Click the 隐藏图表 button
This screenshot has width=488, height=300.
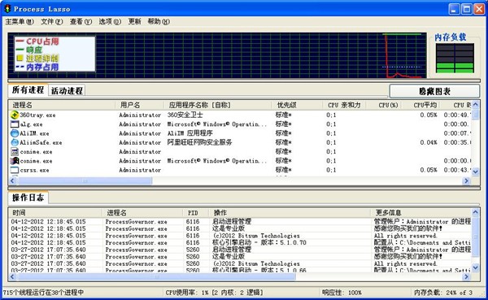tap(434, 91)
